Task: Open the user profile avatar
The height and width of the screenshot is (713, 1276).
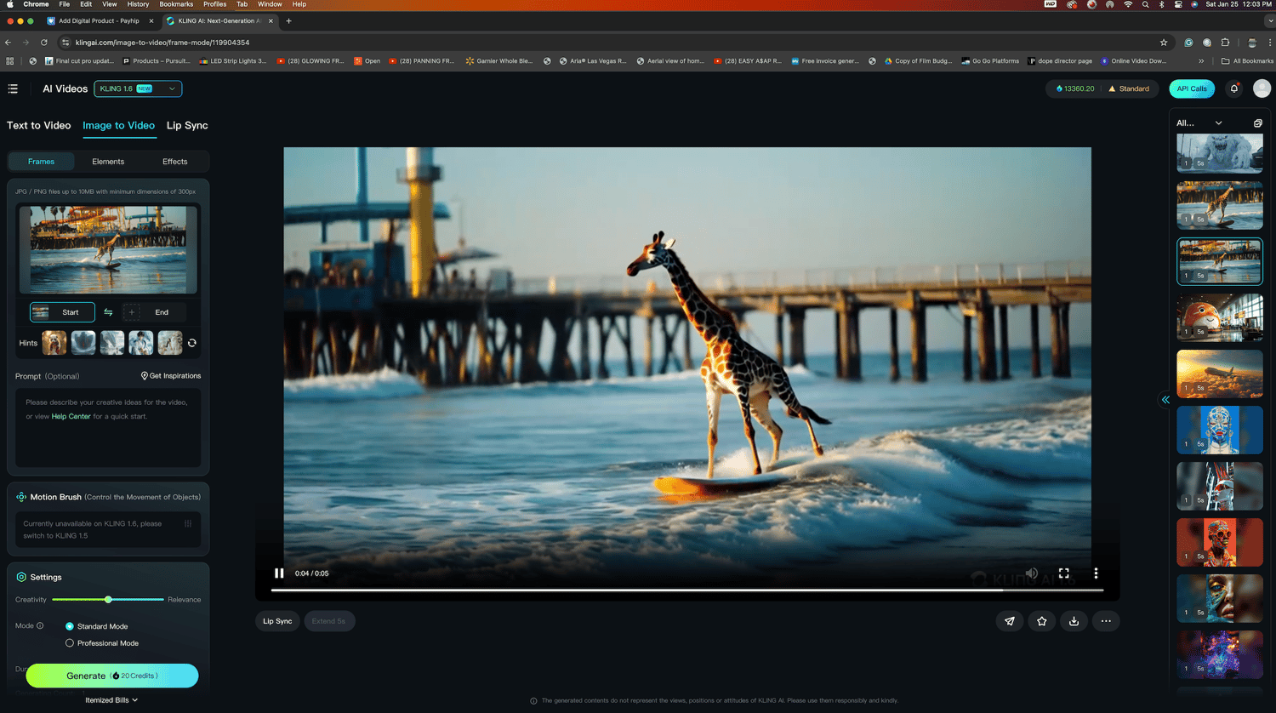Action: pos(1262,88)
